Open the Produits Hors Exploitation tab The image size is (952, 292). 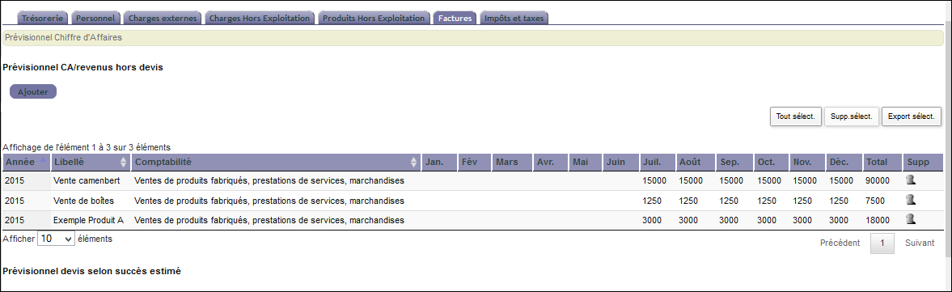tap(374, 19)
